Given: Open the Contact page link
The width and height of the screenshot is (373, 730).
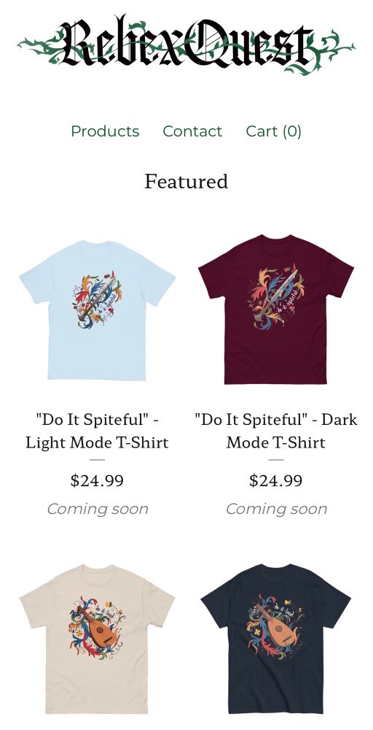Looking at the screenshot, I should pos(192,131).
